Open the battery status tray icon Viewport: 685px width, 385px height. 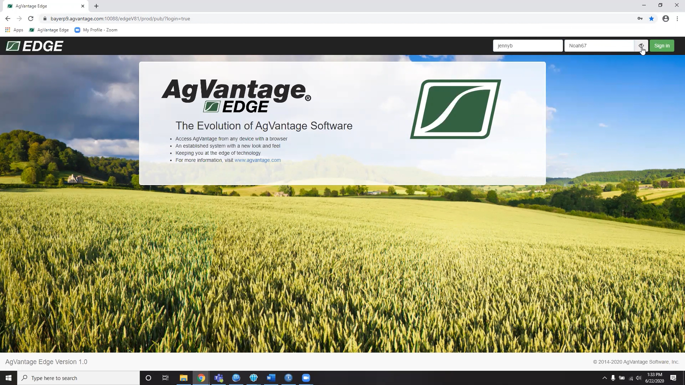pyautogui.click(x=622, y=378)
